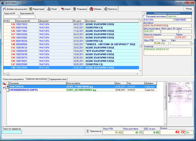Select document row 134
Viewport: 196px width, 141px height.
click(71, 54)
